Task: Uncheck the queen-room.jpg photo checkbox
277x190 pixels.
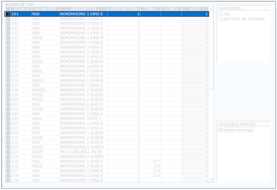Action: click(x=220, y=130)
